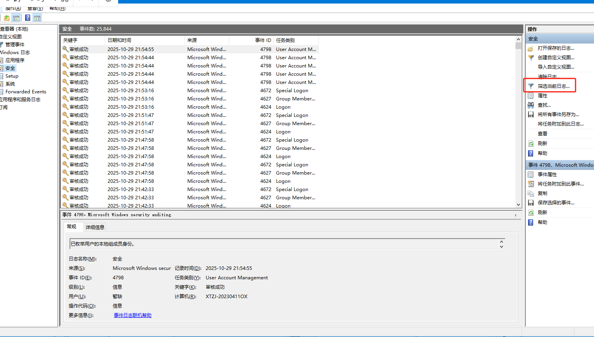Click 将所有事件另存为 save action

(x=558, y=115)
